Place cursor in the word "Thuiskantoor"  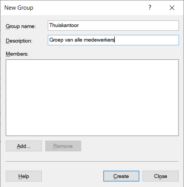[x=64, y=25]
